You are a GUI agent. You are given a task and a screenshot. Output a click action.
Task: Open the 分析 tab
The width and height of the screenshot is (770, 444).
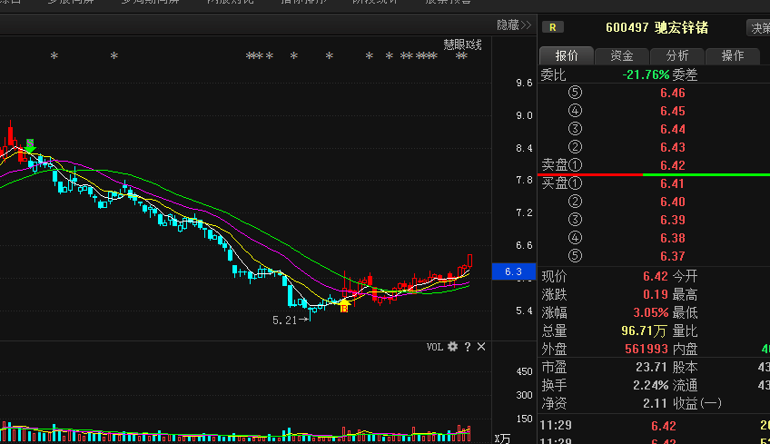[x=676, y=55]
